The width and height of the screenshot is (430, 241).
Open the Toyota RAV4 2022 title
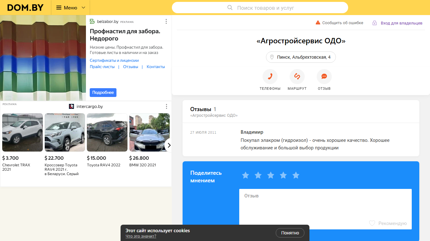(104, 165)
